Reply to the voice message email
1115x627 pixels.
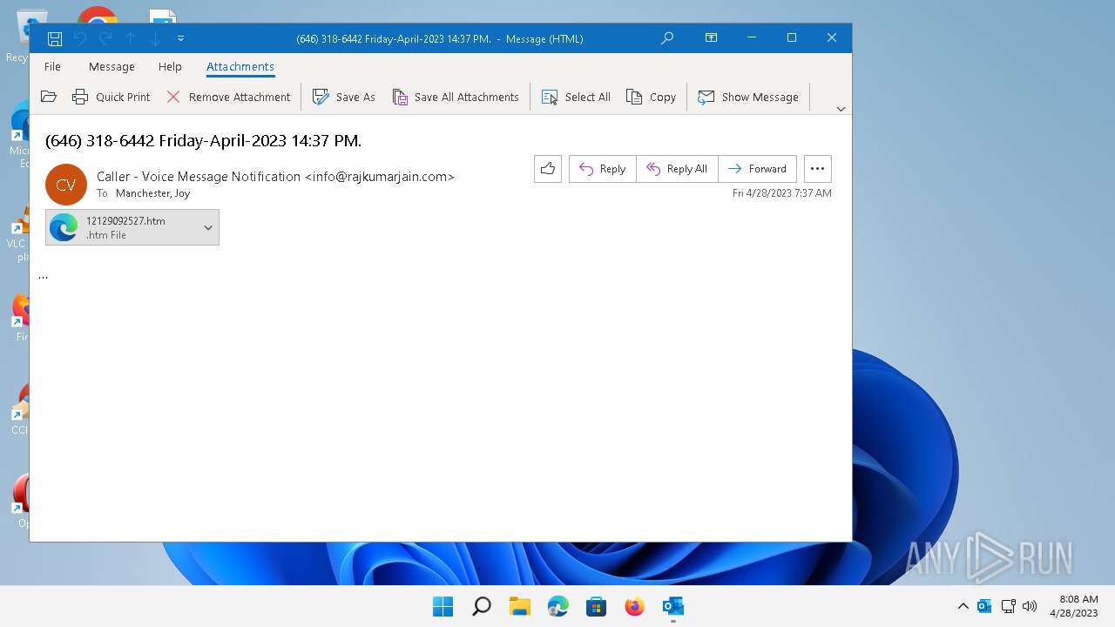click(x=603, y=169)
